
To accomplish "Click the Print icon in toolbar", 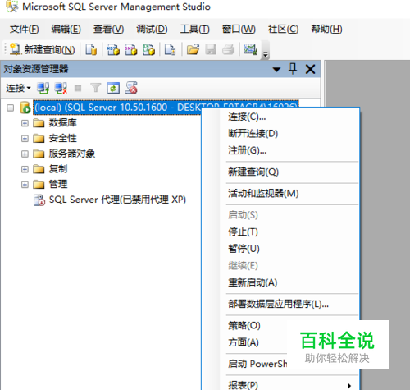I will [x=228, y=49].
